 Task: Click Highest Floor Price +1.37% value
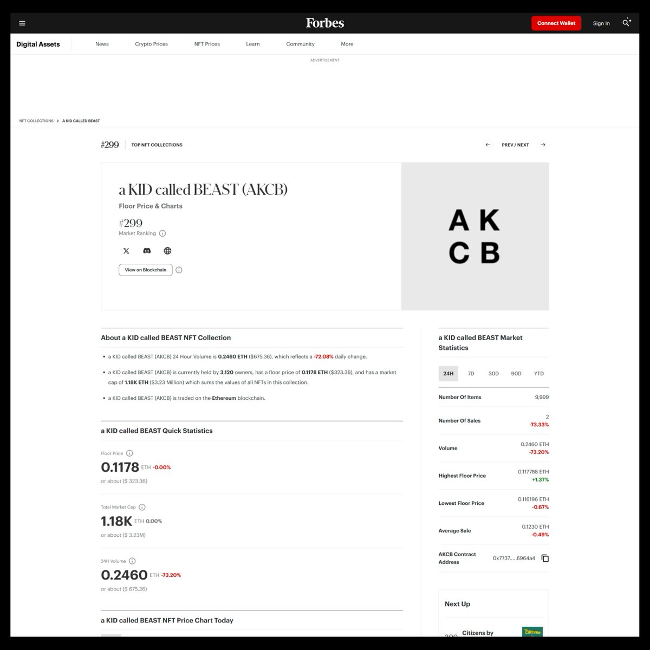click(x=541, y=480)
